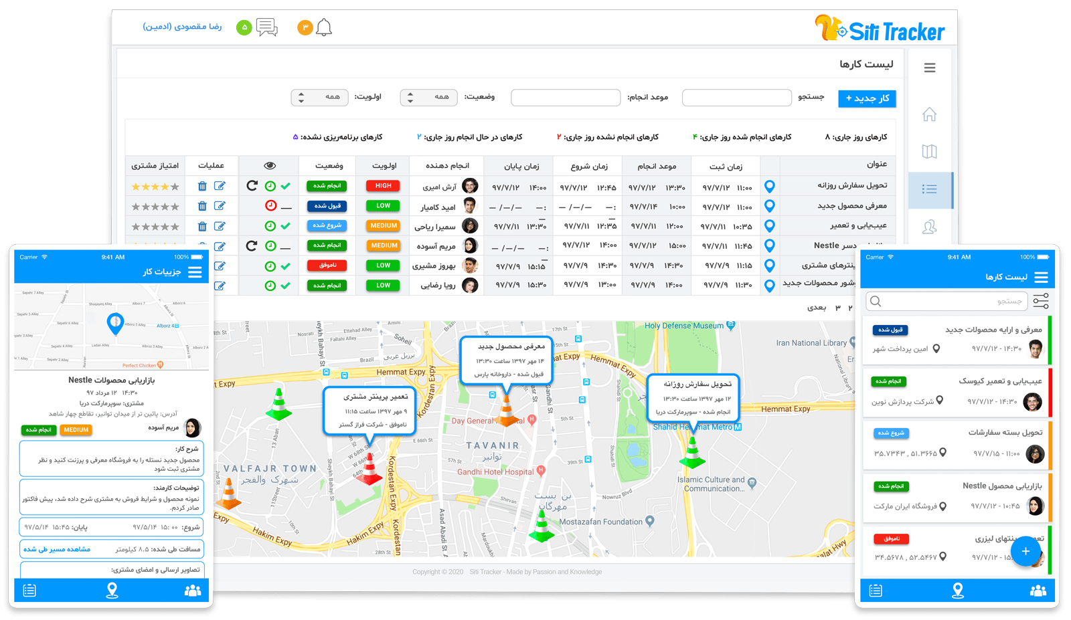Select list tab in left mobile bottom bar
1071x620 pixels.
pyautogui.click(x=29, y=591)
